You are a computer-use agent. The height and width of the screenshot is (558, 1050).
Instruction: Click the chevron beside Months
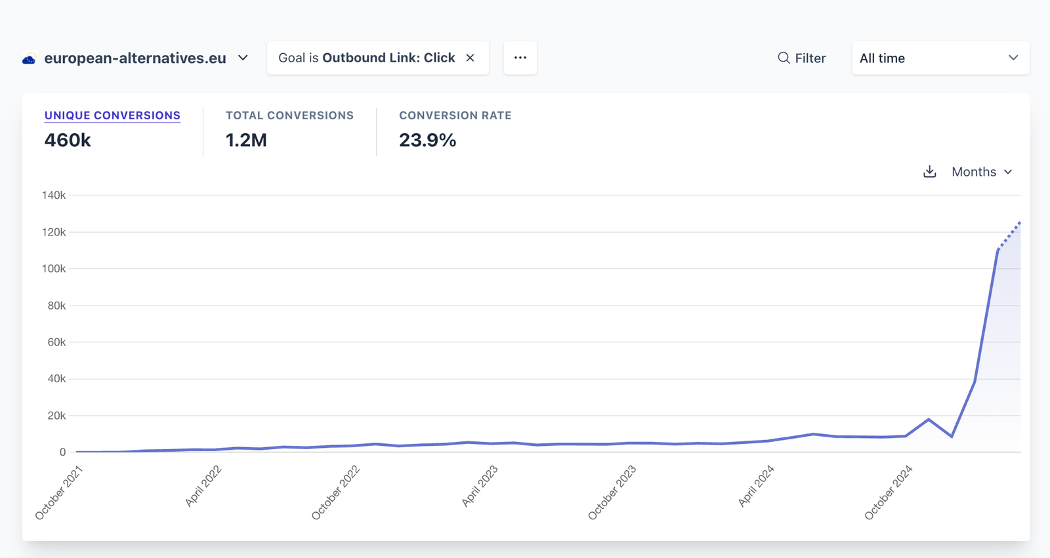(1008, 172)
